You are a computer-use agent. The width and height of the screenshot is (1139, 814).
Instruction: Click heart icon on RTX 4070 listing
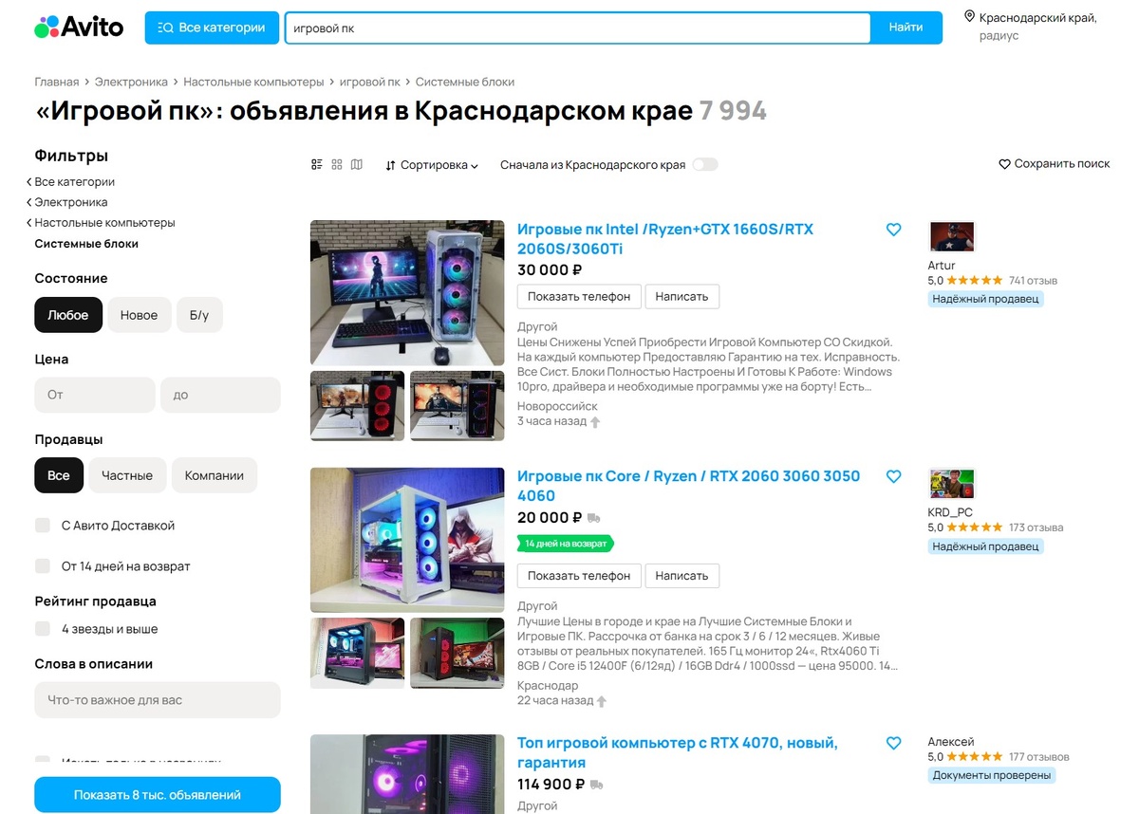pyautogui.click(x=893, y=743)
